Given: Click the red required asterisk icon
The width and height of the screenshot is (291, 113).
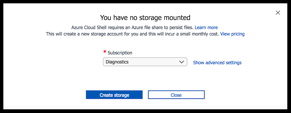Looking at the screenshot, I should [x=105, y=52].
